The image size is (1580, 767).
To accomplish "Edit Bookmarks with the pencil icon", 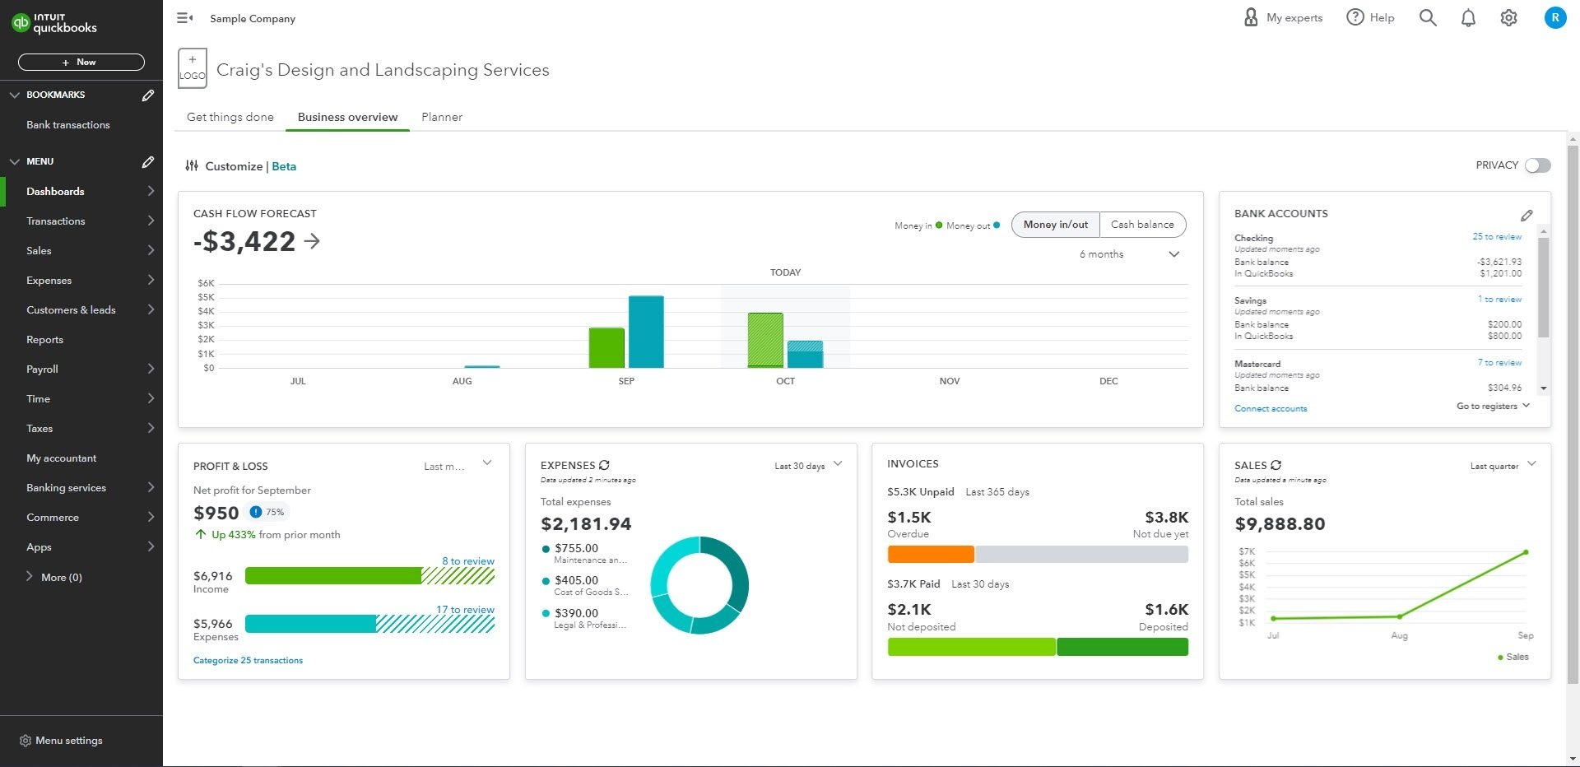I will tap(148, 95).
